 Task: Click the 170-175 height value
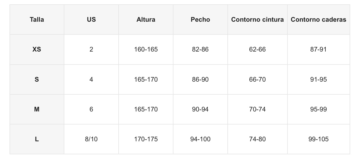tap(146, 139)
